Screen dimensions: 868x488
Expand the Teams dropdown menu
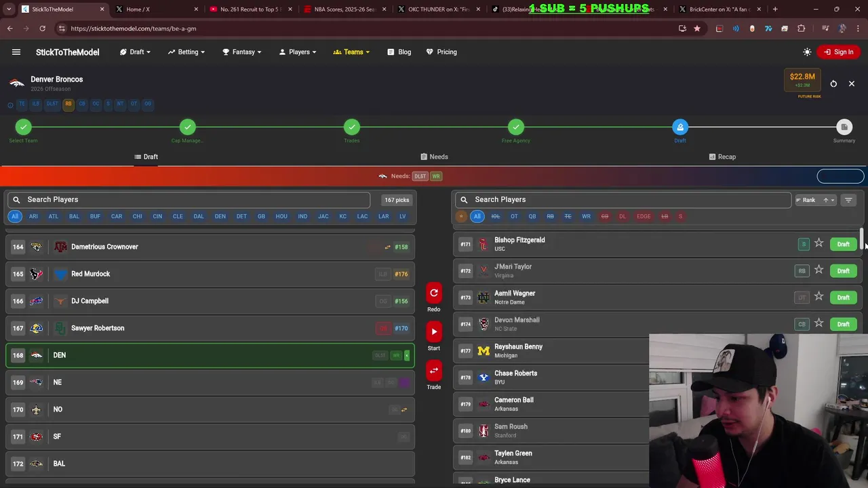tap(351, 52)
